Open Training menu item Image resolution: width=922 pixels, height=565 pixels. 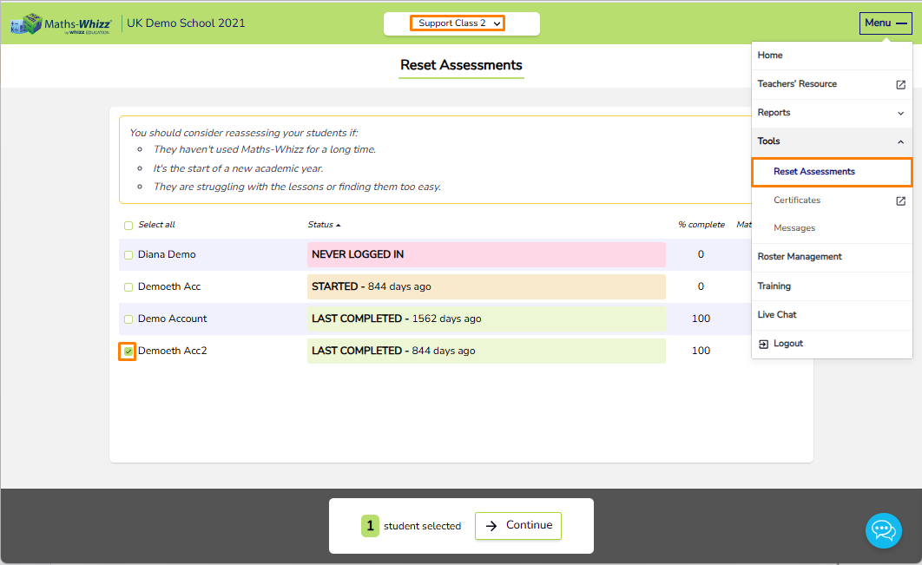point(832,286)
